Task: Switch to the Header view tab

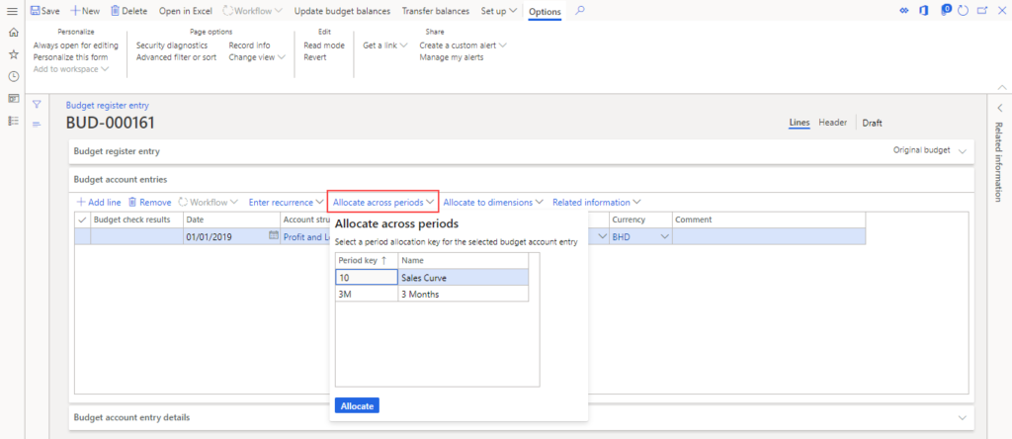Action: pyautogui.click(x=832, y=123)
